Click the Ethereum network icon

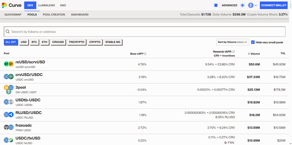[251, 5]
